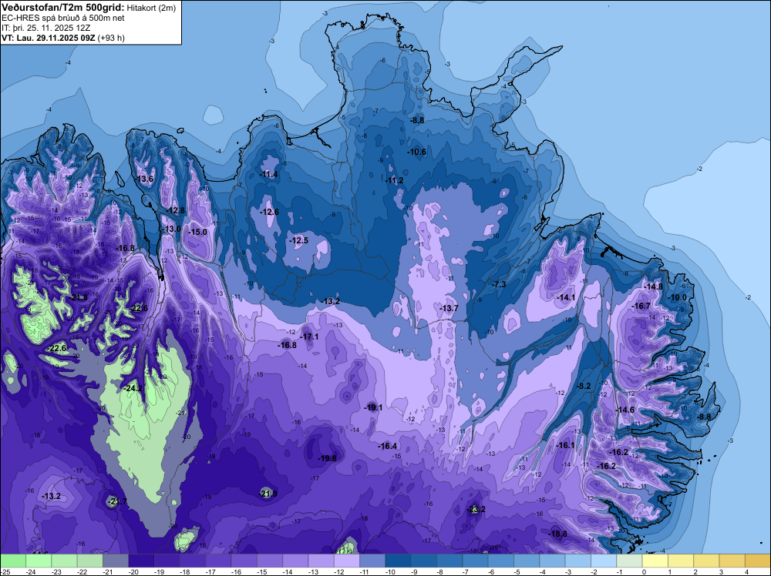Image resolution: width=771 pixels, height=576 pixels.
Task: Click the -21.7 temperature label
Action: [x=118, y=501]
